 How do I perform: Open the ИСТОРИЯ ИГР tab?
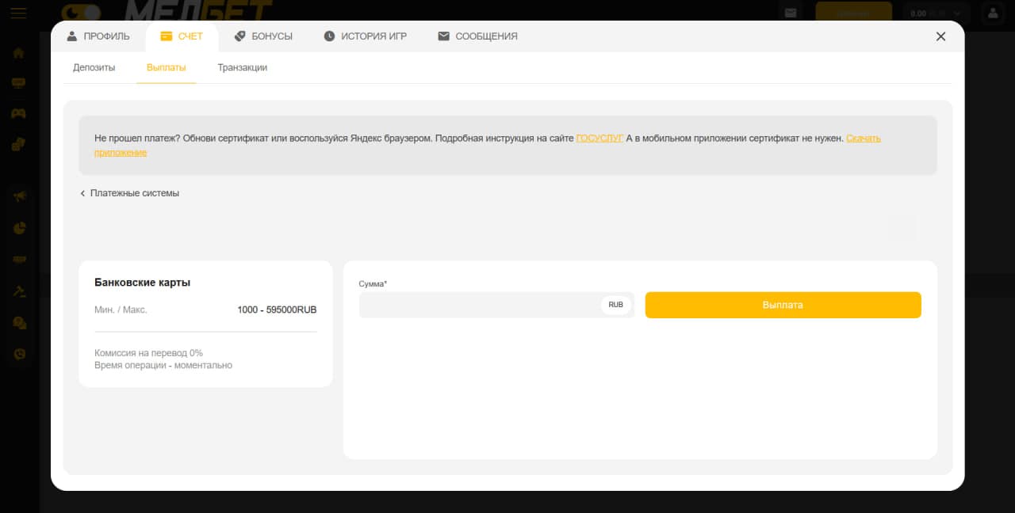365,36
